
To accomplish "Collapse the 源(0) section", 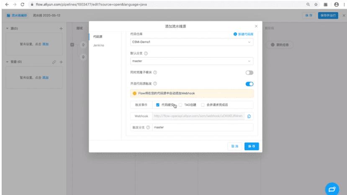I will 7,28.
